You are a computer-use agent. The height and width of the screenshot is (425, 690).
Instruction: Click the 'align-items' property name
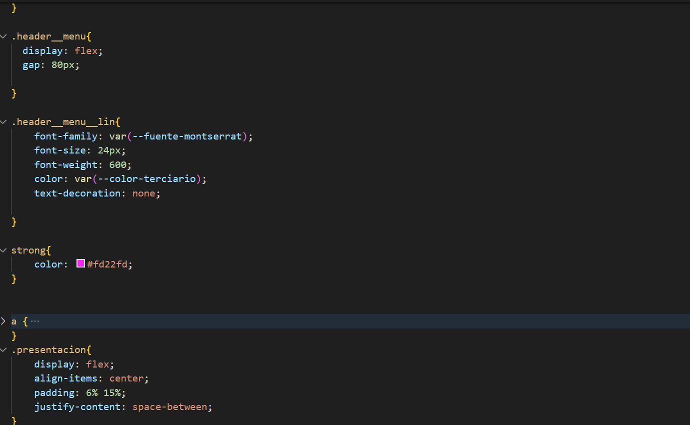point(66,378)
